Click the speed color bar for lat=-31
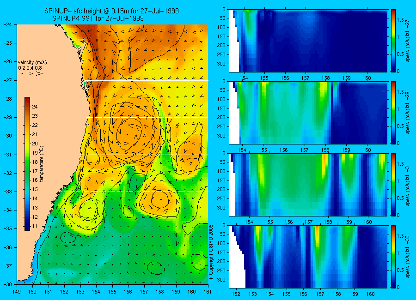 (x=393, y=185)
